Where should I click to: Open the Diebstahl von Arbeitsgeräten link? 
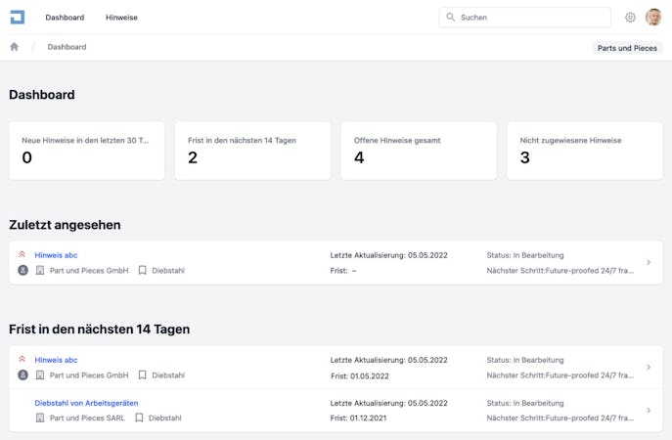(86, 403)
